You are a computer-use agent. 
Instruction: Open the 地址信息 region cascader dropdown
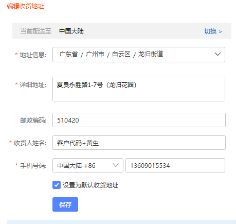[139, 55]
